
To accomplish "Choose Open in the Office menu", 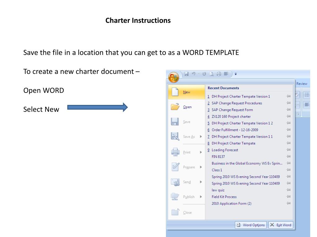I will (186, 107).
